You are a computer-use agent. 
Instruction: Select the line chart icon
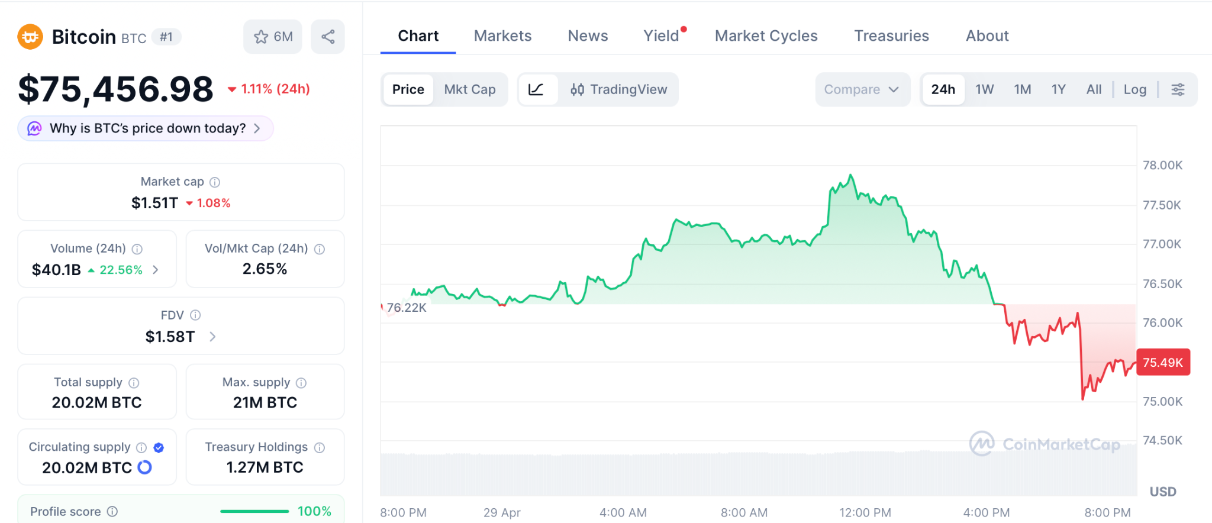tap(536, 89)
